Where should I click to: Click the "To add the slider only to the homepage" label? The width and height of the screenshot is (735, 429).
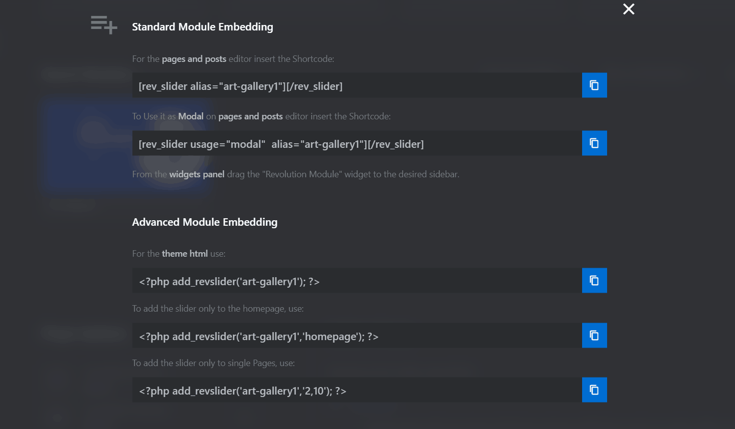click(x=218, y=309)
